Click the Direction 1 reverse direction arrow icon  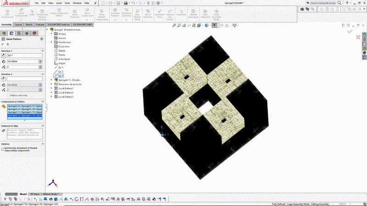point(3,55)
